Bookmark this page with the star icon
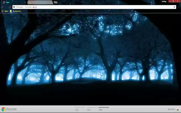181x113 pixels. [174, 7]
